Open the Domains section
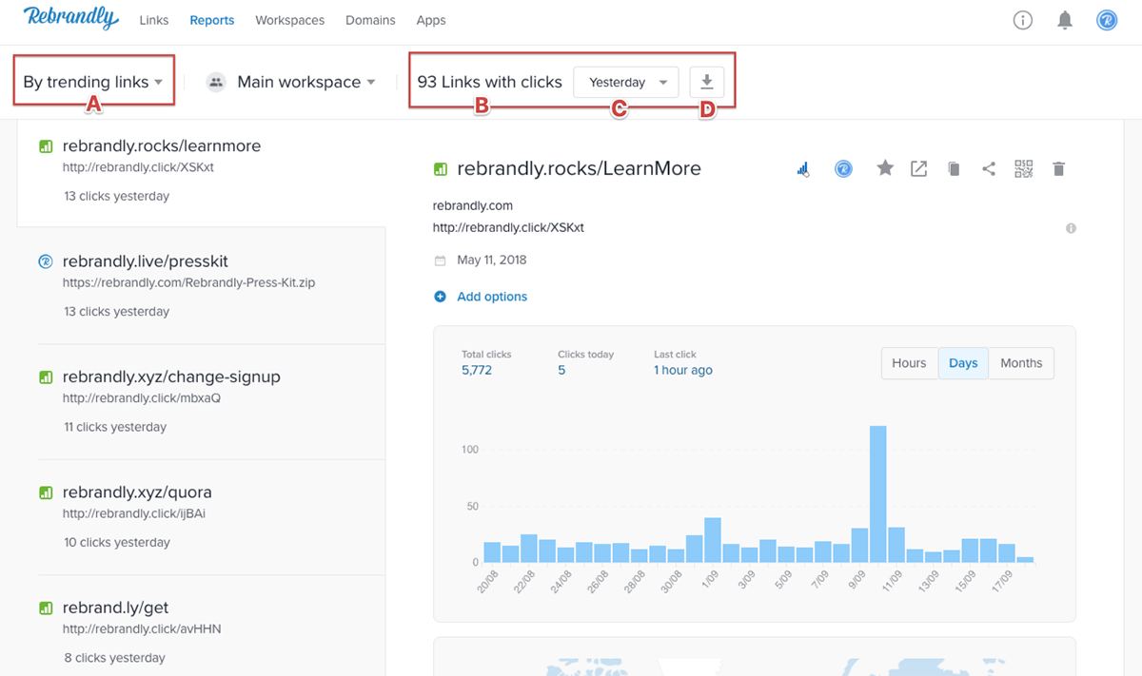Image resolution: width=1142 pixels, height=676 pixels. pos(370,20)
